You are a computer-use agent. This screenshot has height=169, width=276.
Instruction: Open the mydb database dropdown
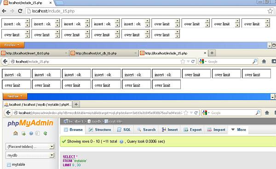[x=30, y=155]
